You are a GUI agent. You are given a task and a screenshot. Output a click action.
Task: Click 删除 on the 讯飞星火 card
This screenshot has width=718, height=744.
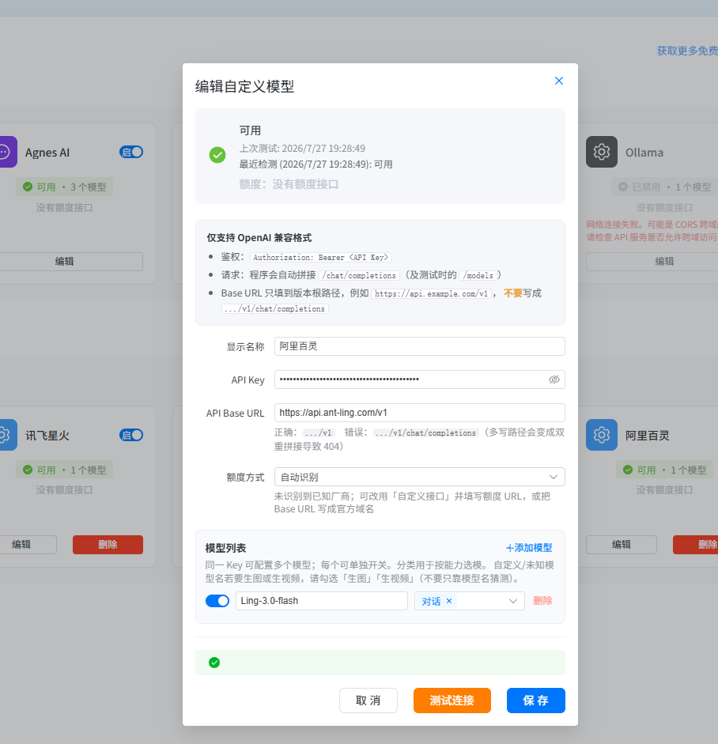click(x=108, y=545)
